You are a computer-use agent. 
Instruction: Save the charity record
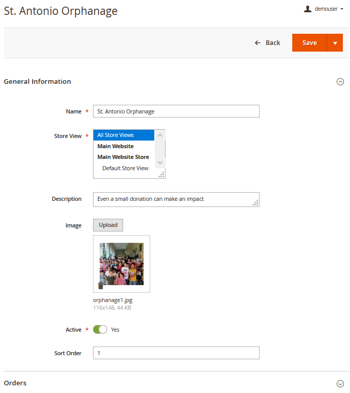309,43
